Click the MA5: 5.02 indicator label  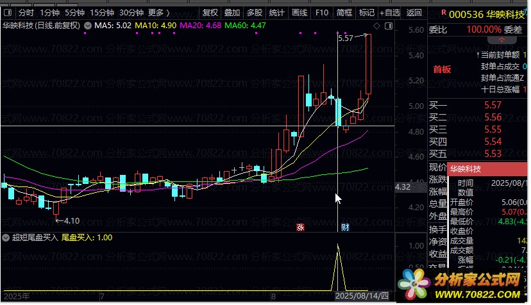113,26
